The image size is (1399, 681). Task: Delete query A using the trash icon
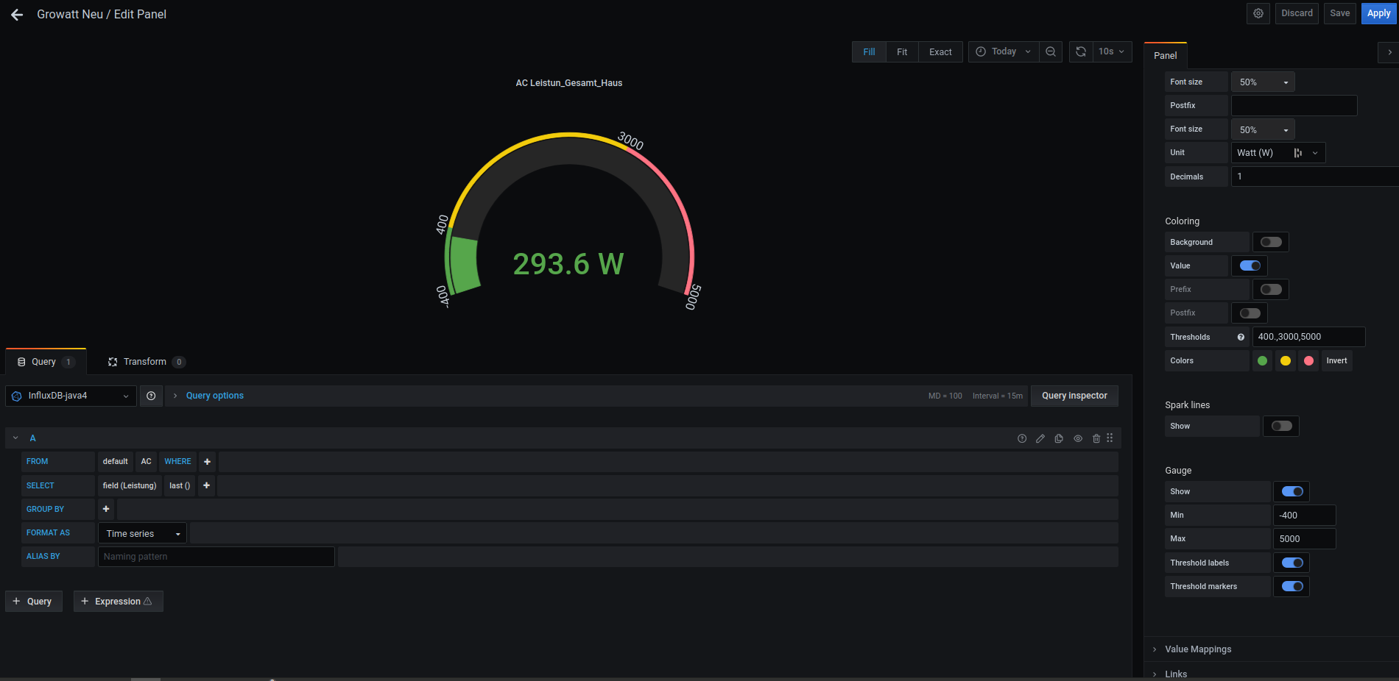coord(1096,438)
